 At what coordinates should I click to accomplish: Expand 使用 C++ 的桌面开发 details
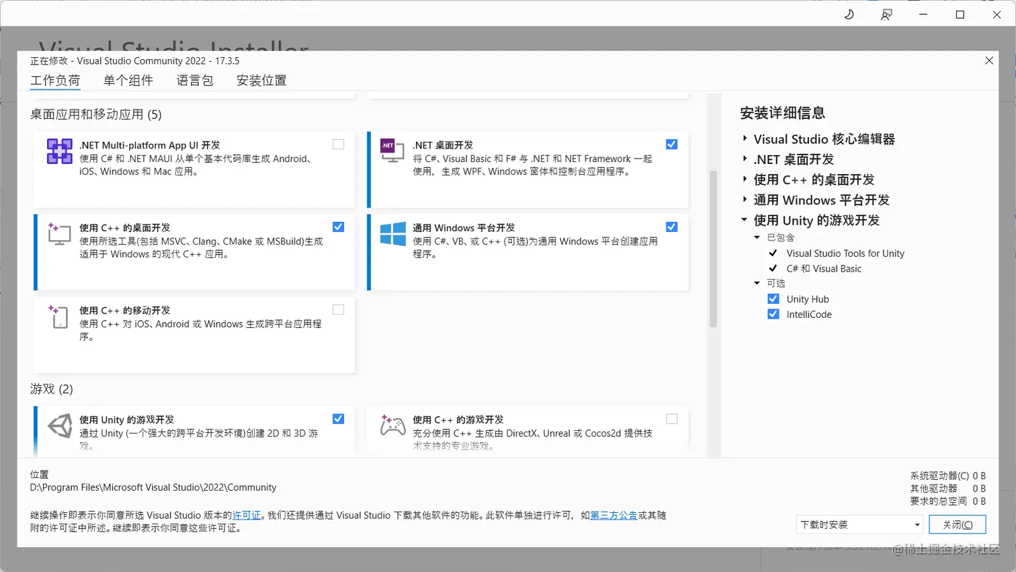point(745,179)
